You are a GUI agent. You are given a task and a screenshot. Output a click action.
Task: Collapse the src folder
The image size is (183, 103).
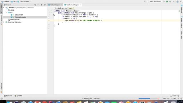click(x=6, y=12)
